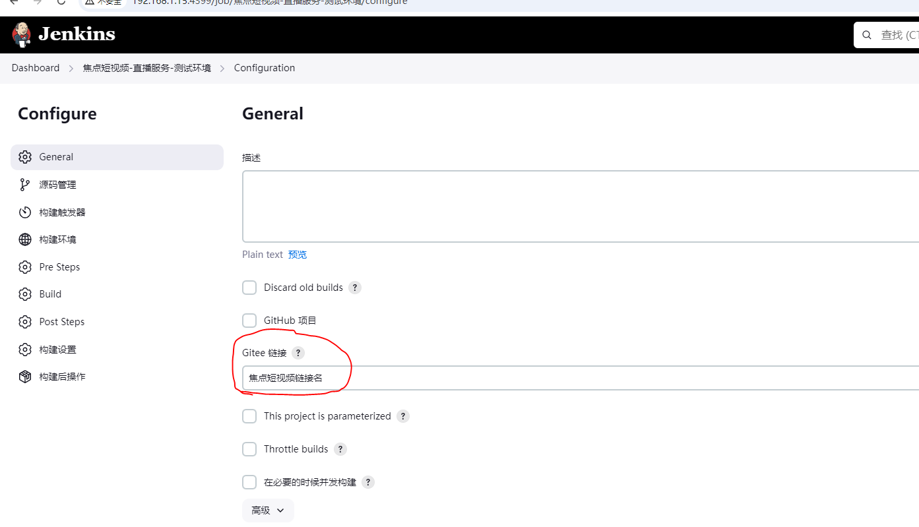Check 在必要的时候并发构建 checkbox

249,482
